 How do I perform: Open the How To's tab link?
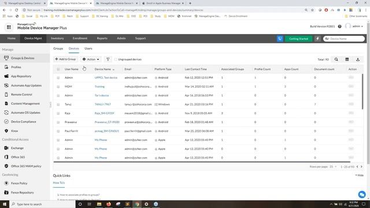59,183
